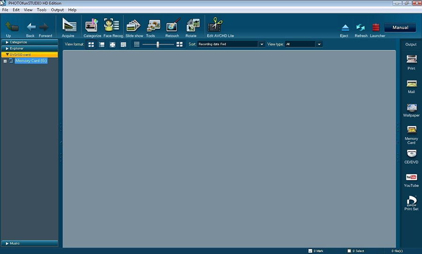Viewport: 422px width, 254px height.
Task: Expand the Explorer panel
Action: point(30,48)
